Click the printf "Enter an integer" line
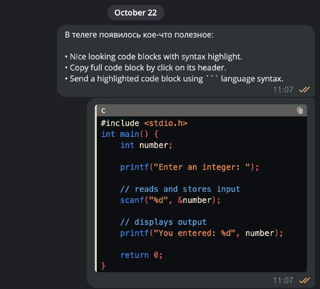This screenshot has height=289, width=320. (190, 167)
